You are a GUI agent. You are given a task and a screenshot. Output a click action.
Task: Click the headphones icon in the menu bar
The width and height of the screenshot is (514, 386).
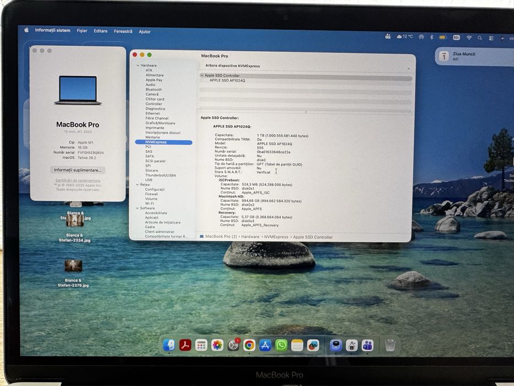coord(421,37)
